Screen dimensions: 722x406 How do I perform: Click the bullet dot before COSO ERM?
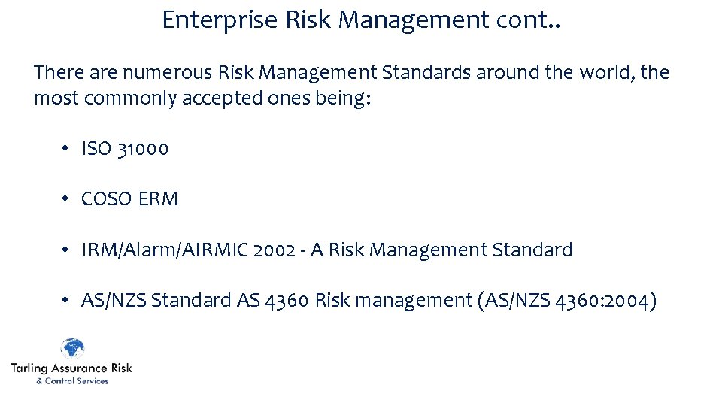point(67,199)
